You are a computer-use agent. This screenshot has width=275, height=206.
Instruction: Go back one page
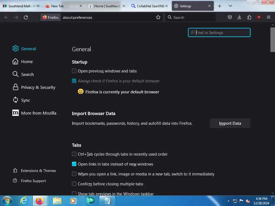pos(6,17)
